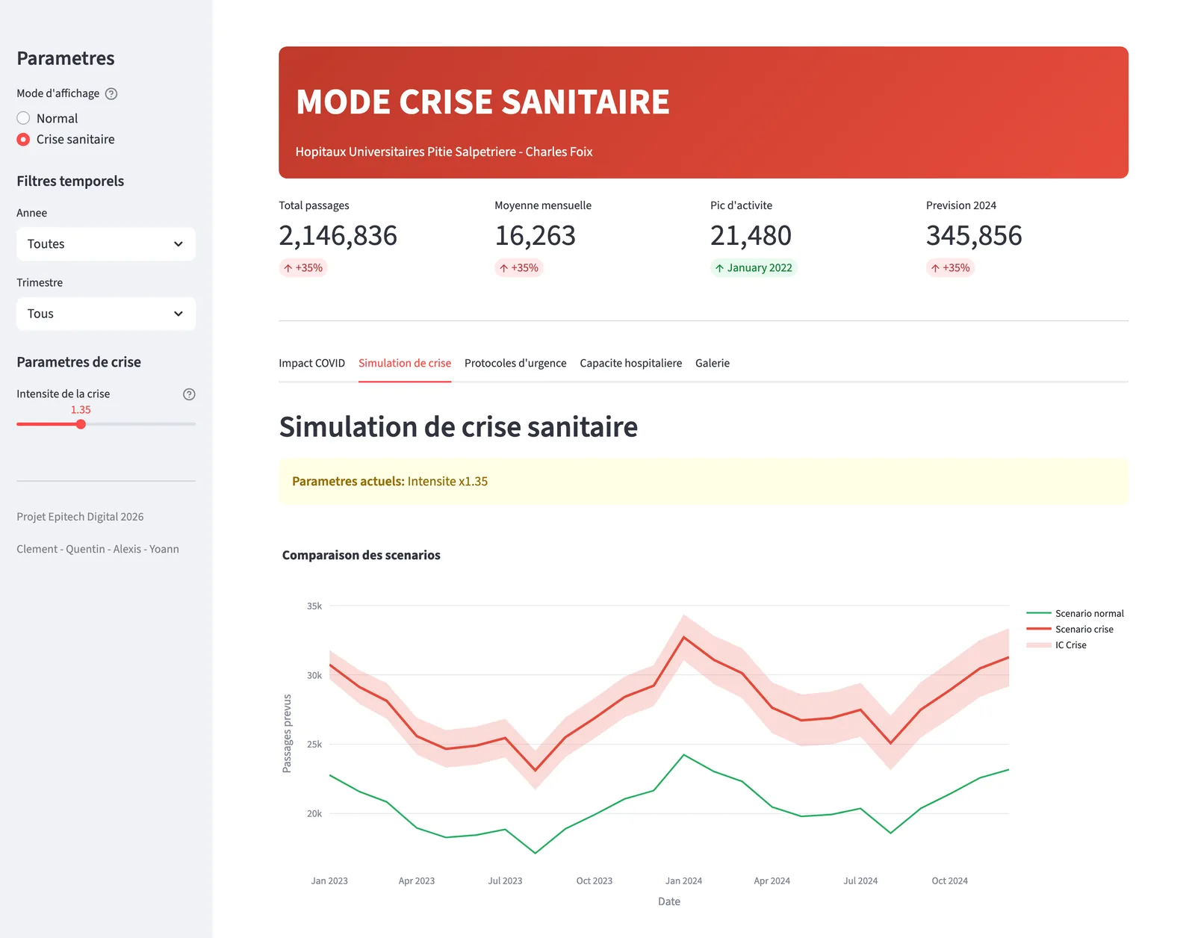Open the Protocoles d'urgence tab
Viewport: 1195px width, 938px height.
tap(515, 363)
